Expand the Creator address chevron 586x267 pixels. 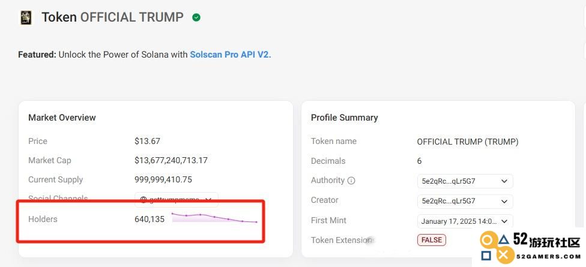pos(504,201)
